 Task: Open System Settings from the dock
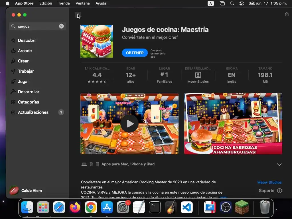123,207
